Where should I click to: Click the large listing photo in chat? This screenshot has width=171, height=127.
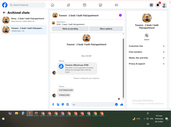[87, 38]
